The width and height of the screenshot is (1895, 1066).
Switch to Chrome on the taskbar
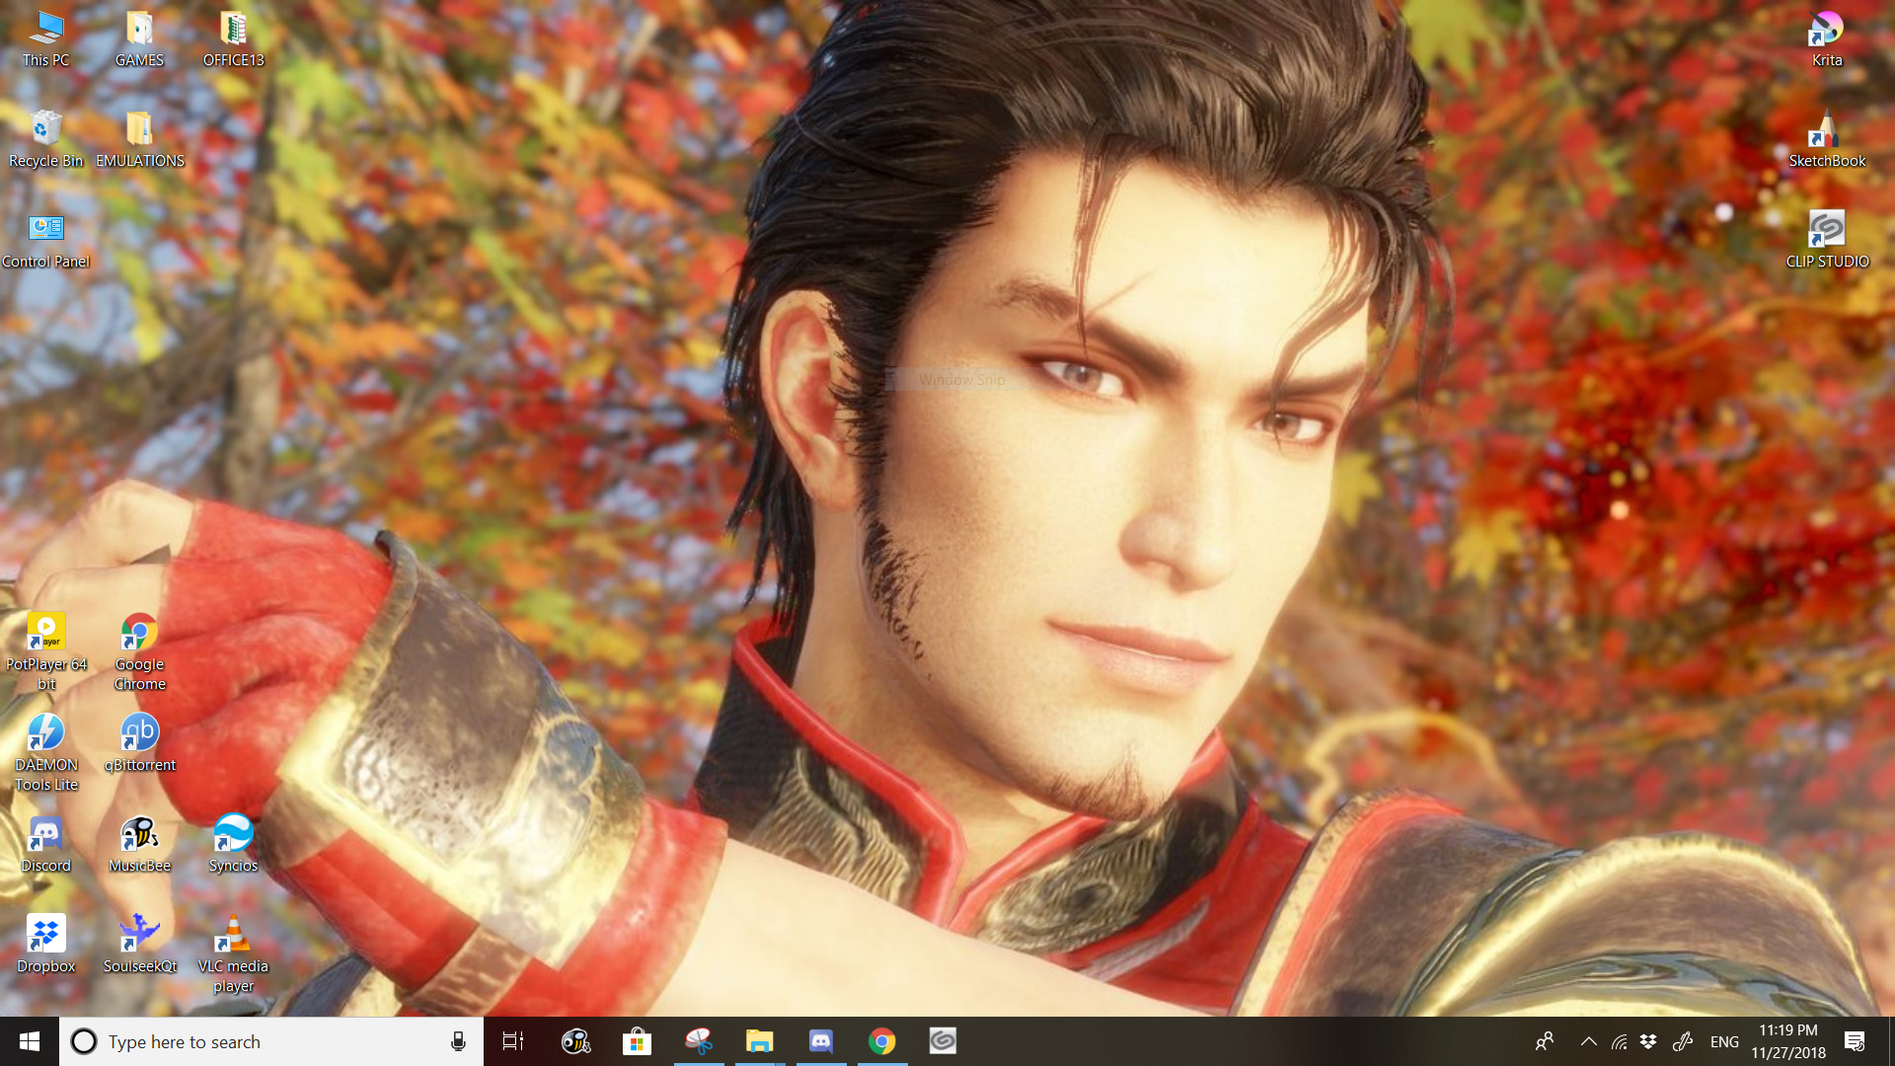point(882,1041)
